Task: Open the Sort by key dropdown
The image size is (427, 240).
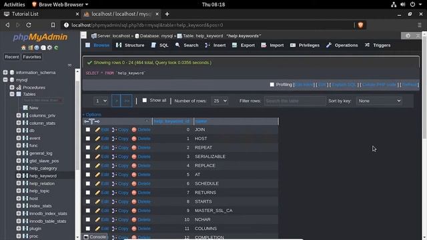Action: click(x=379, y=101)
